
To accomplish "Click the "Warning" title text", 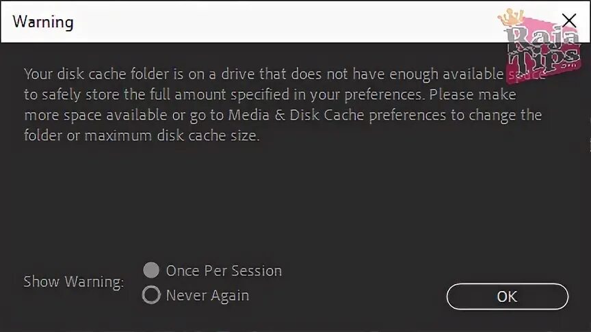I will [43, 22].
